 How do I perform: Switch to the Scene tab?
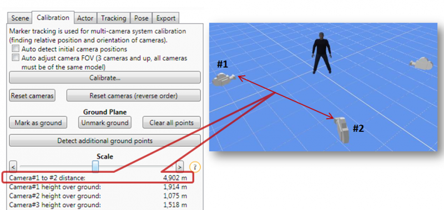[x=20, y=18]
